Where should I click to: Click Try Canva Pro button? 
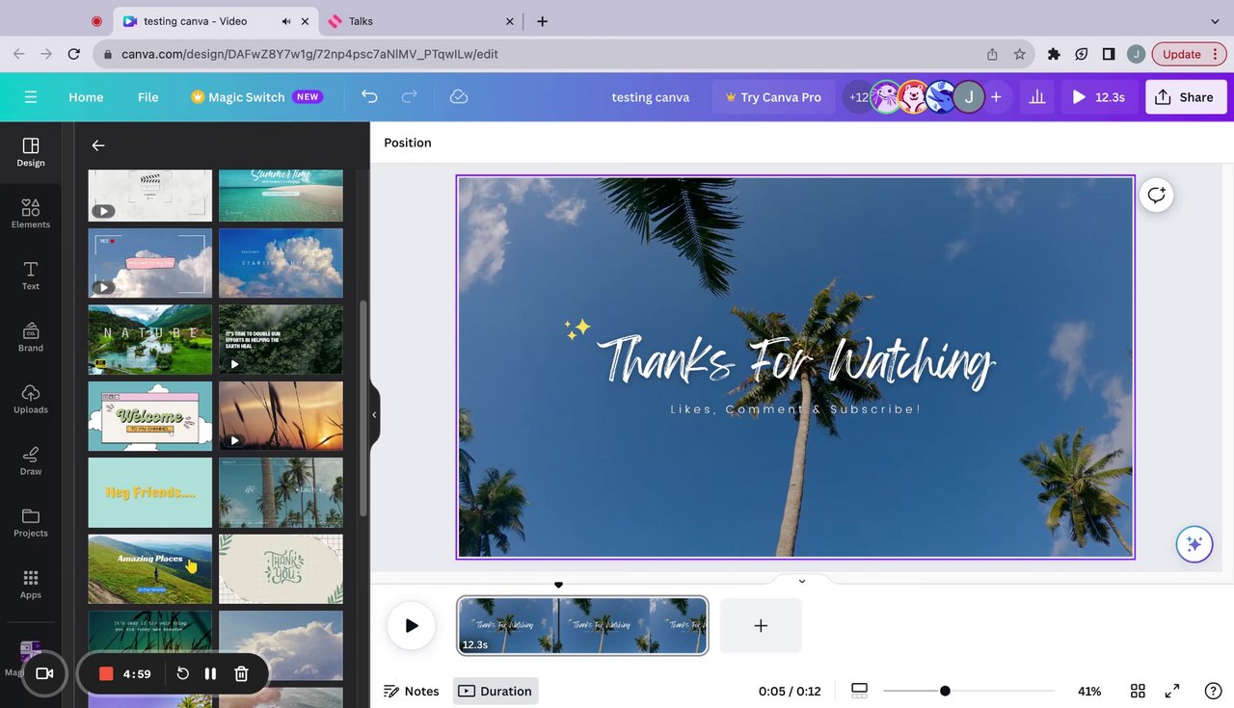tap(773, 96)
